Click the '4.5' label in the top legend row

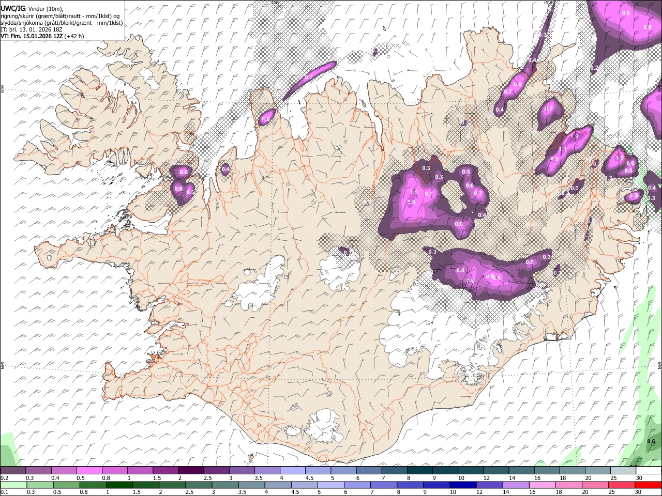309,478
